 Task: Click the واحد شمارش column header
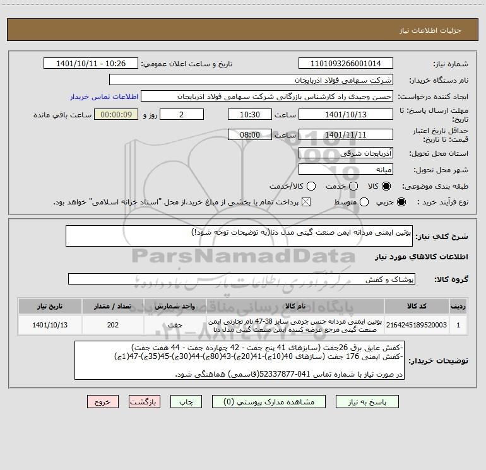(175, 306)
